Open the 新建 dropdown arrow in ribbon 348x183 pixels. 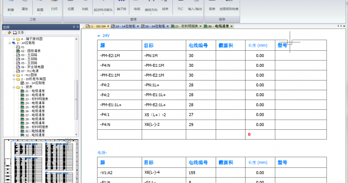[x=11, y=14]
